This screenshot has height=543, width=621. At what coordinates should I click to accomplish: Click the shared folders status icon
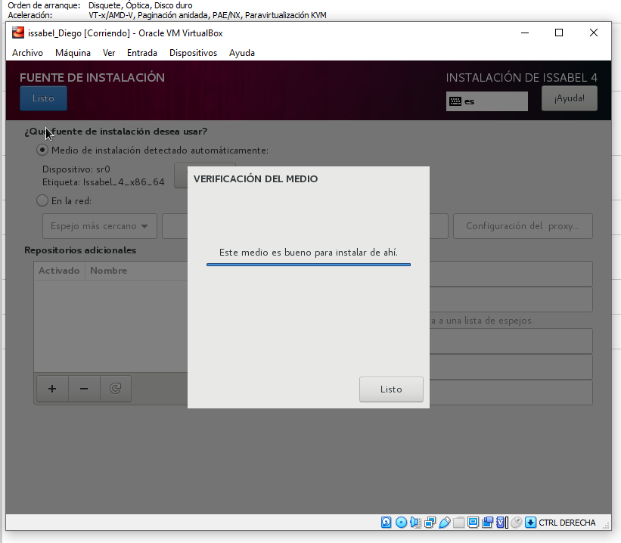pos(458,523)
